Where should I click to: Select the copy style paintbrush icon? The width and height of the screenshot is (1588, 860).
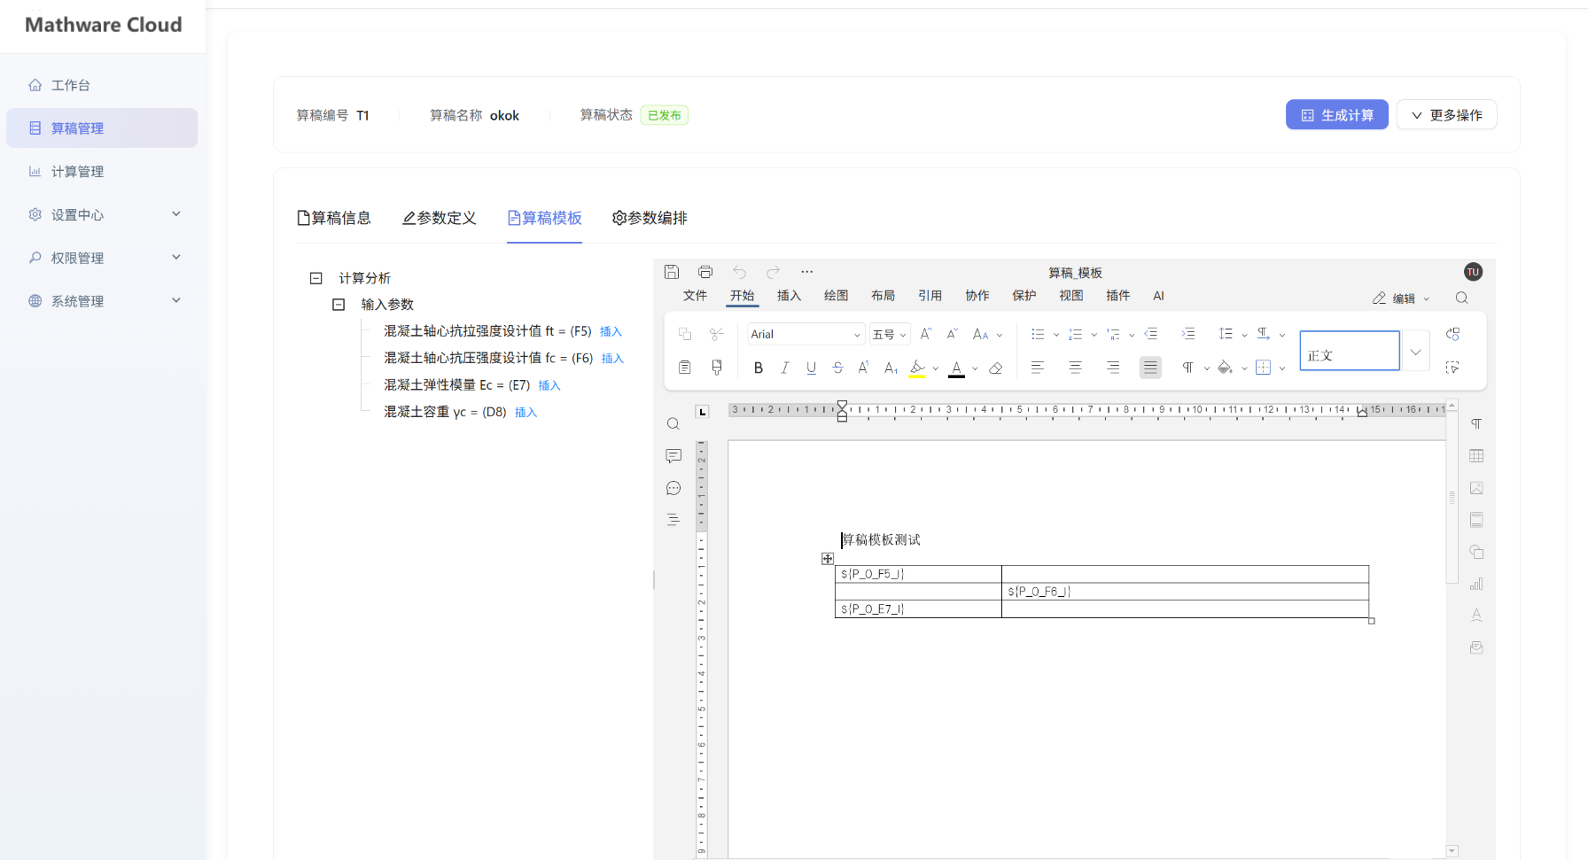[x=717, y=368]
